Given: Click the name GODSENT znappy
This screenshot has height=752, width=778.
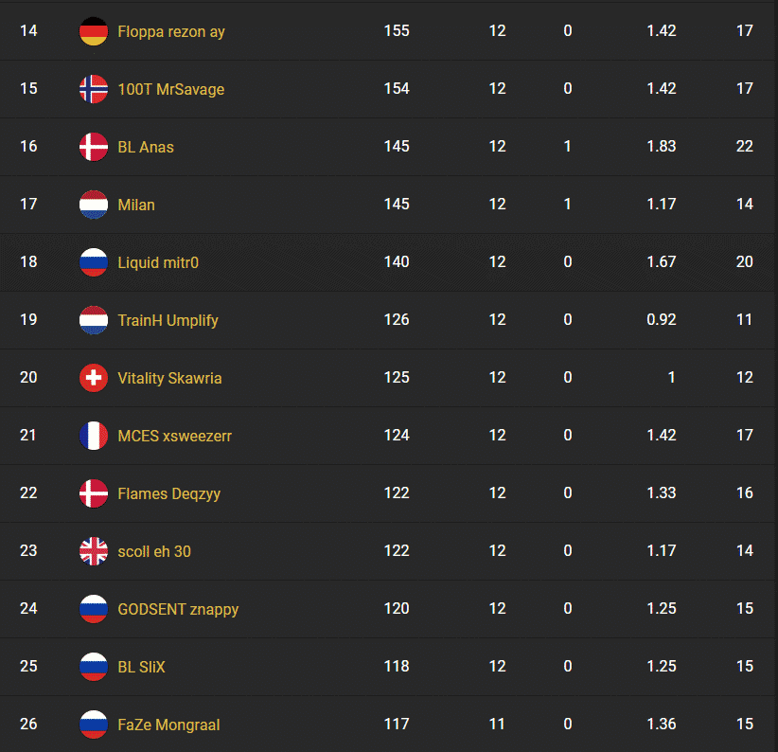Looking at the screenshot, I should pos(178,608).
